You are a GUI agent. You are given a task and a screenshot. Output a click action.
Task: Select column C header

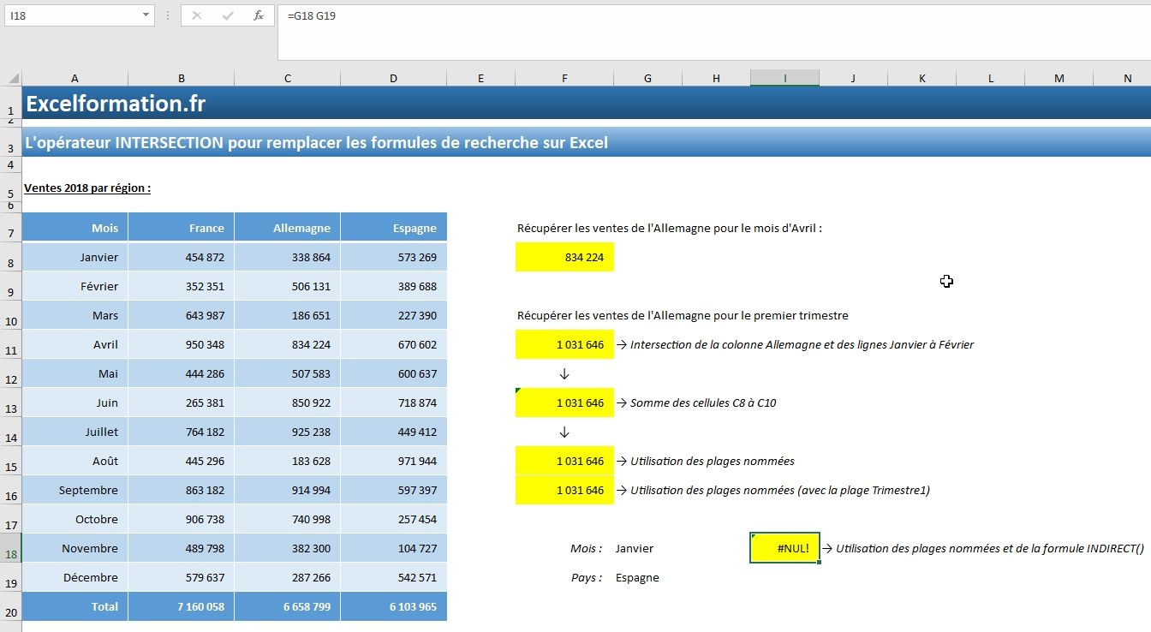tap(287, 78)
